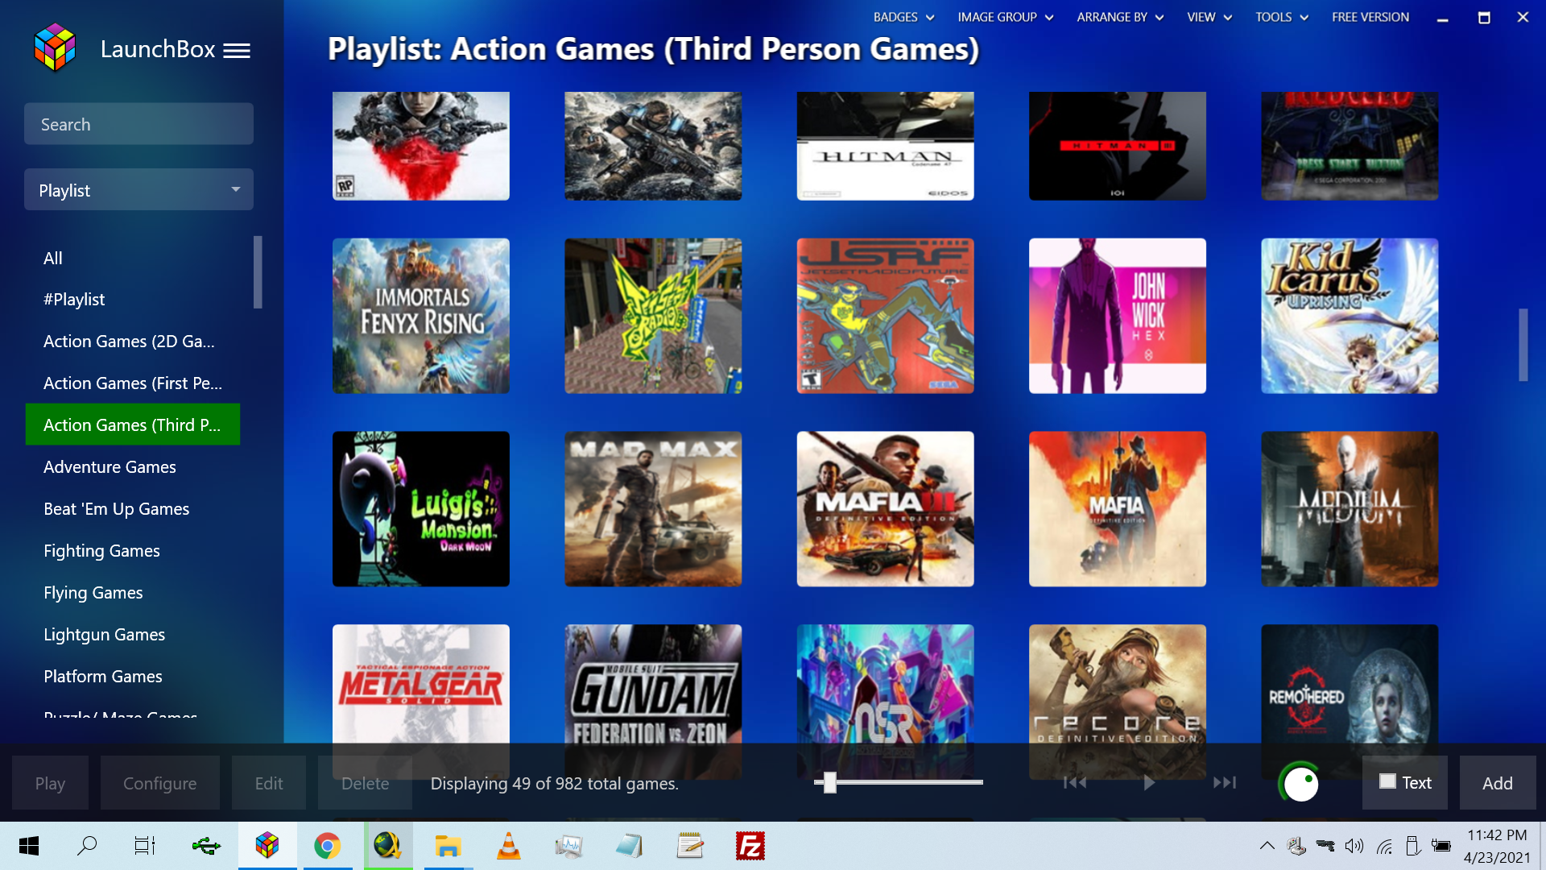Viewport: 1546px width, 870px height.
Task: Skip to previous track in music controls
Action: tap(1075, 782)
